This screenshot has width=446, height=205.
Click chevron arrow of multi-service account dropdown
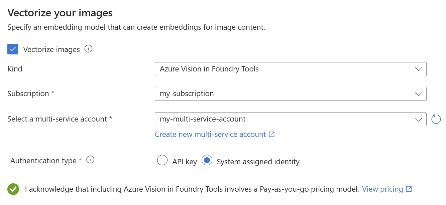point(418,119)
